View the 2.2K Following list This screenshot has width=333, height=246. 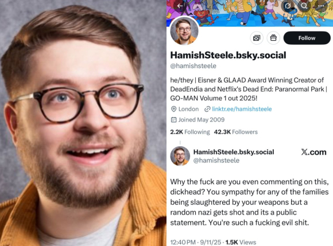[190, 132]
